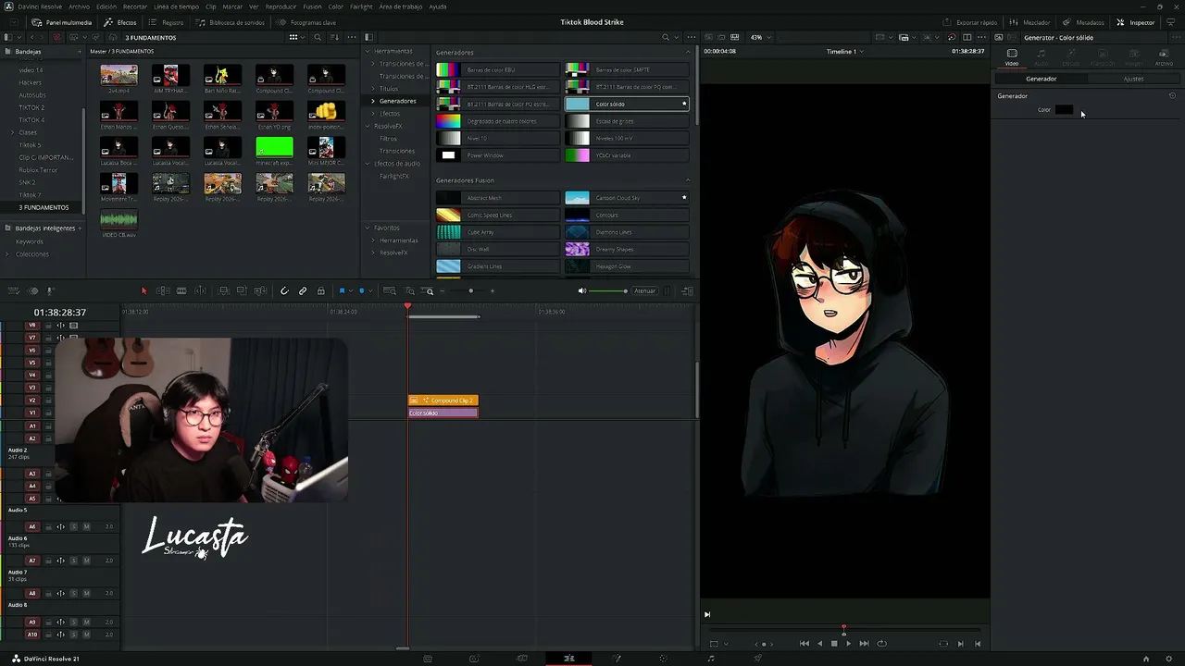This screenshot has height=666, width=1185.
Task: Select the timeline arrow selection tool
Action: pos(143,291)
